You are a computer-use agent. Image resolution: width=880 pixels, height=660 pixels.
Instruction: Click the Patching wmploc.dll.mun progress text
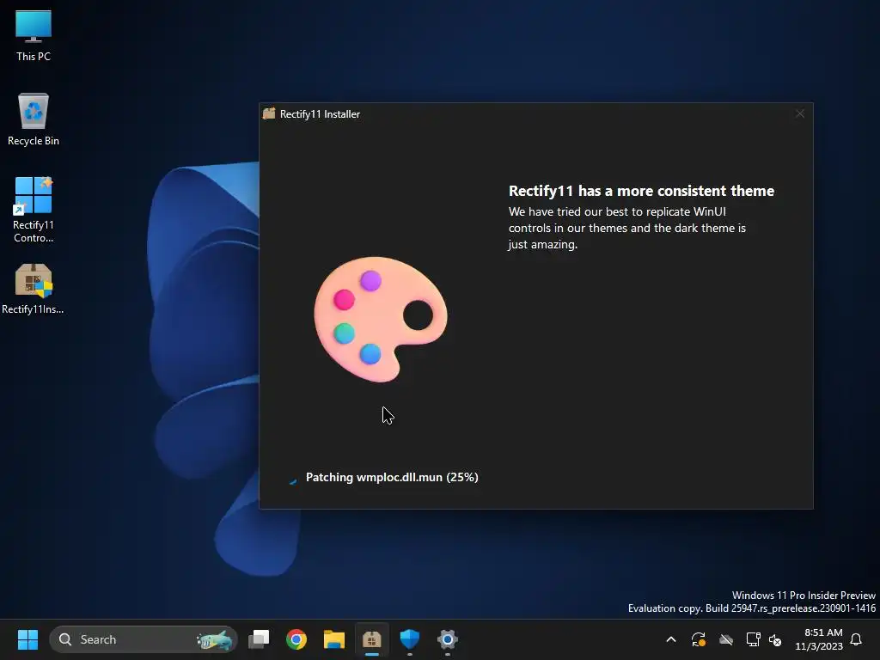(x=392, y=477)
